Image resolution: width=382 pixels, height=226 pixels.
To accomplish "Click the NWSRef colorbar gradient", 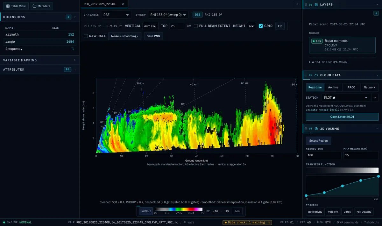I will (179, 209).
